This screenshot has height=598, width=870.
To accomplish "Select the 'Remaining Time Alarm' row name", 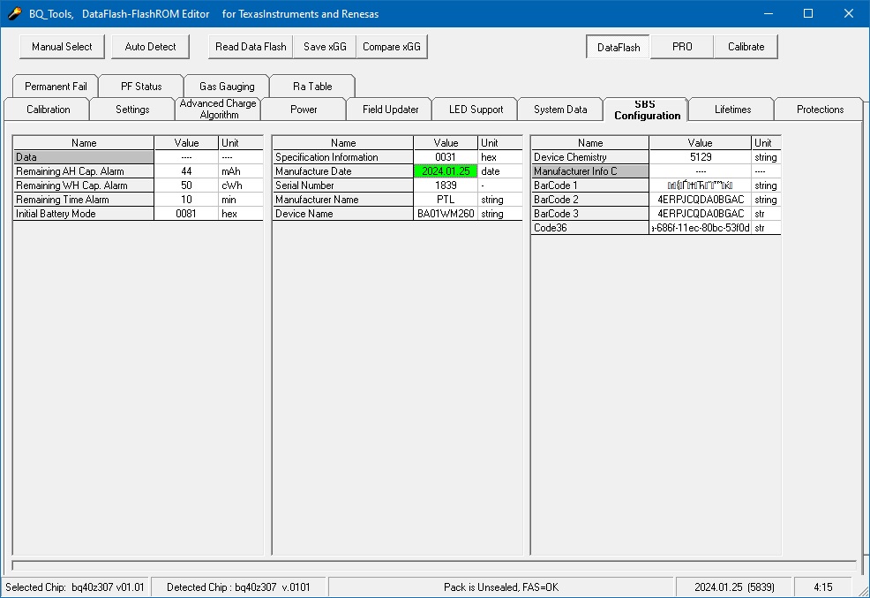I will coord(84,200).
